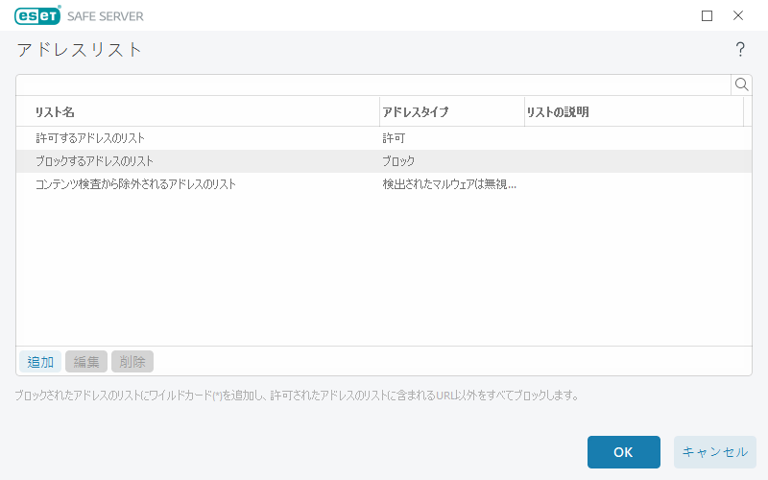The image size is (768, 480).
Task: Open help with the question mark icon
Action: (740, 50)
